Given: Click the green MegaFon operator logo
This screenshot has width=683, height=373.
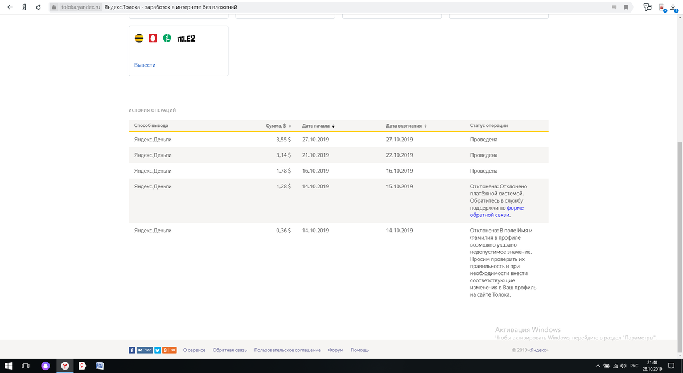Looking at the screenshot, I should pyautogui.click(x=167, y=39).
